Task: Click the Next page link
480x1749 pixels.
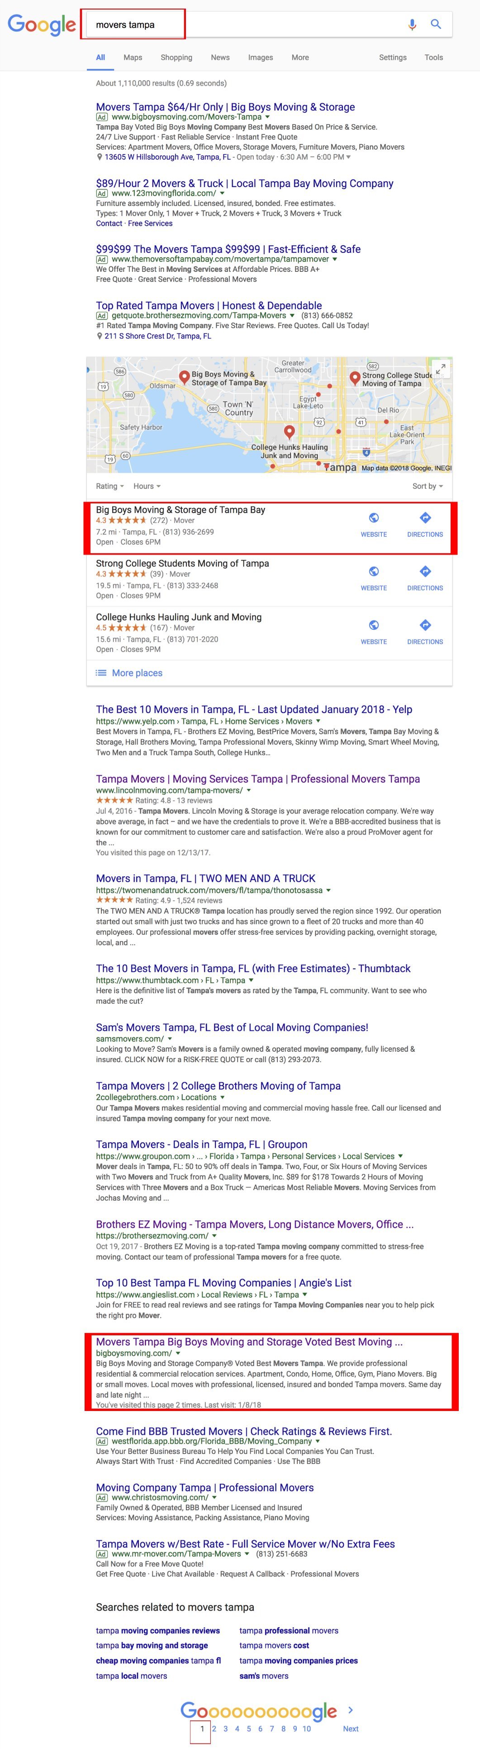Action: click(x=351, y=1729)
